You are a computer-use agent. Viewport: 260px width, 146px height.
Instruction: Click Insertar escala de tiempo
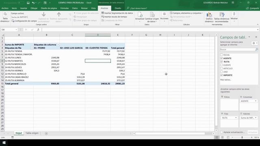114,17
